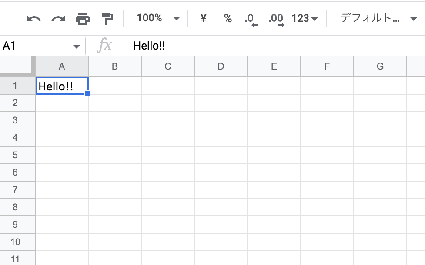Expand the 123 number format menu
The height and width of the screenshot is (265, 425).
(305, 19)
